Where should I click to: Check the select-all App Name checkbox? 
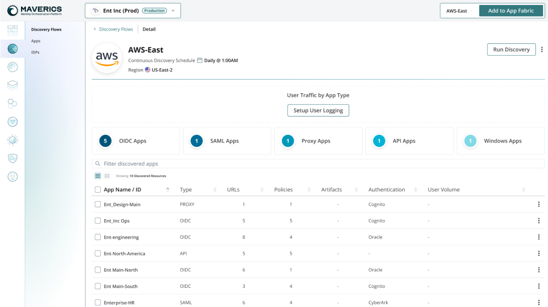coord(98,190)
